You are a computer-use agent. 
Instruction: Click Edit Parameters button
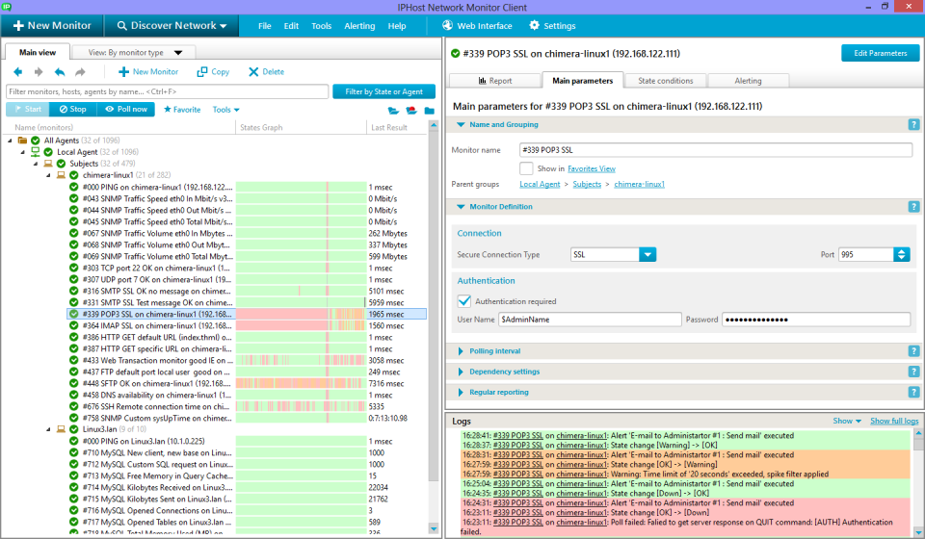880,53
